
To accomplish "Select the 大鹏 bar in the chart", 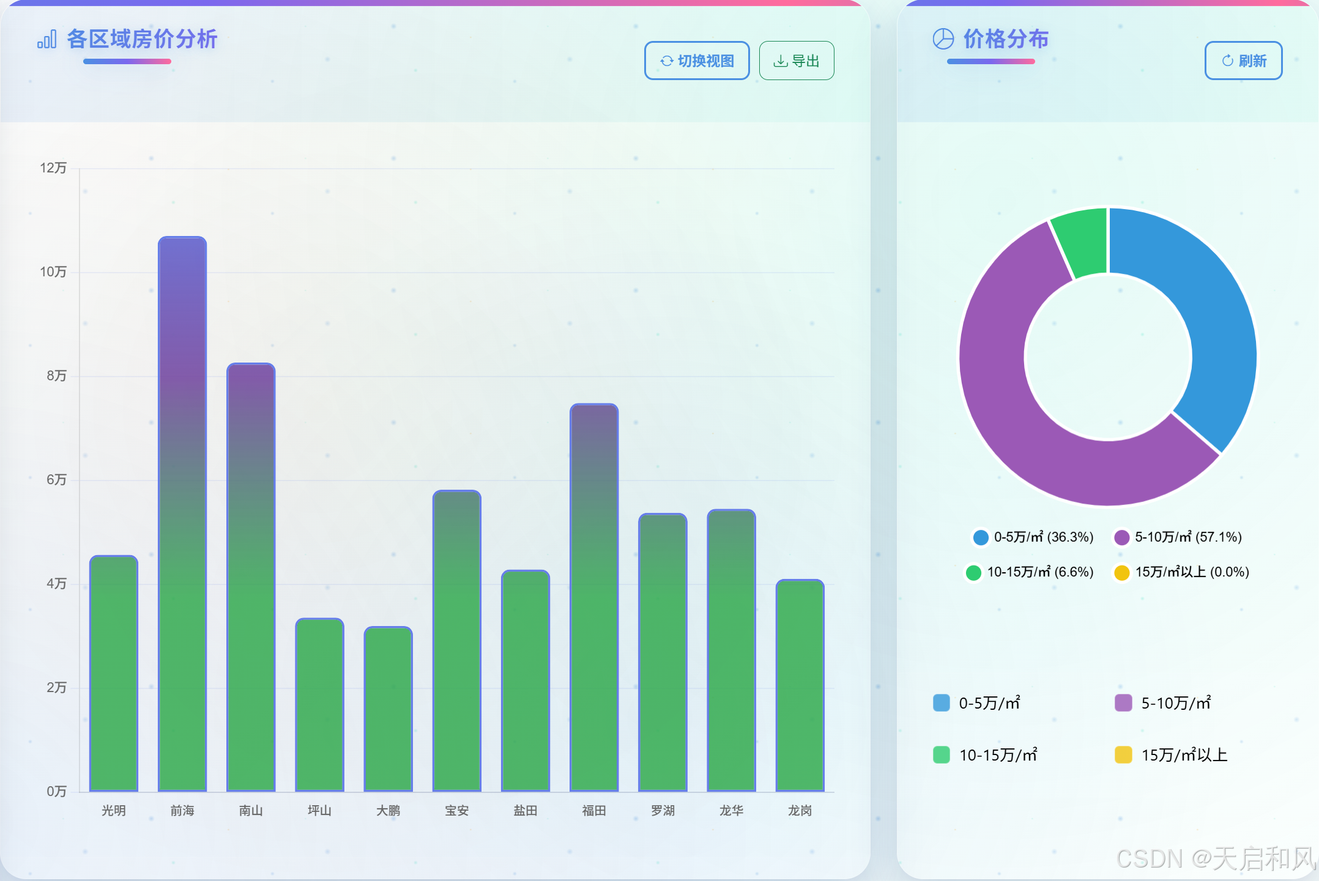I will (x=388, y=709).
